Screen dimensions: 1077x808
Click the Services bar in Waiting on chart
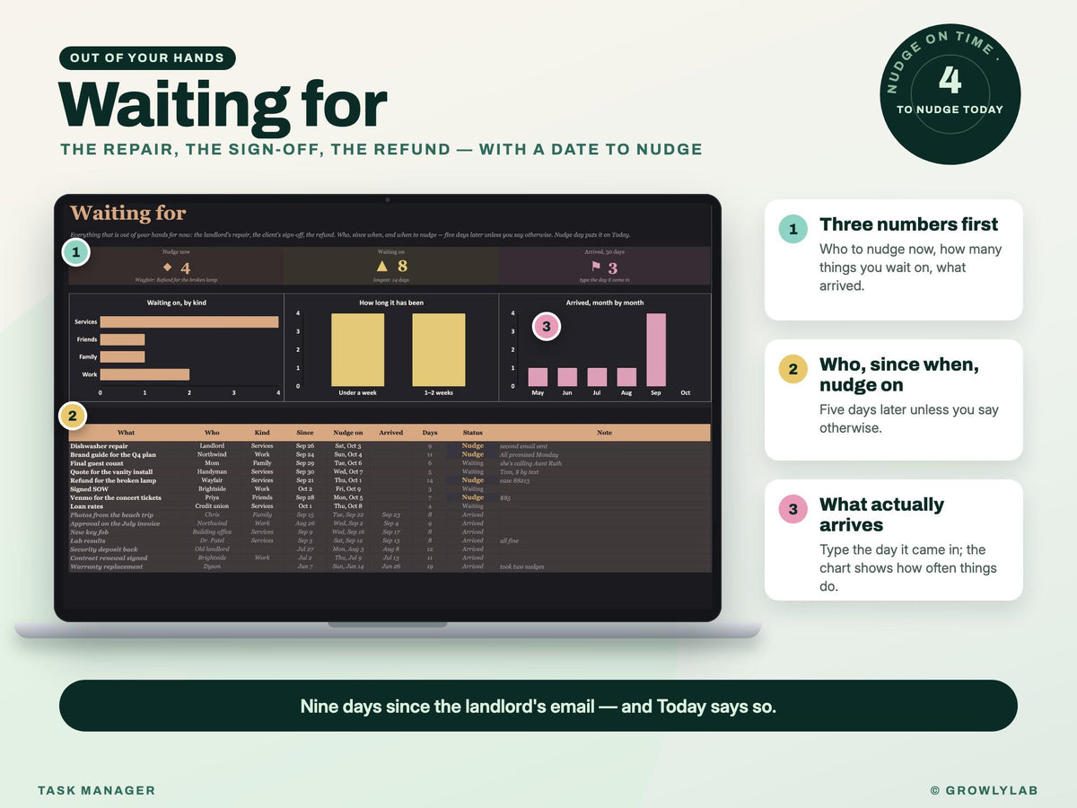[x=189, y=321]
